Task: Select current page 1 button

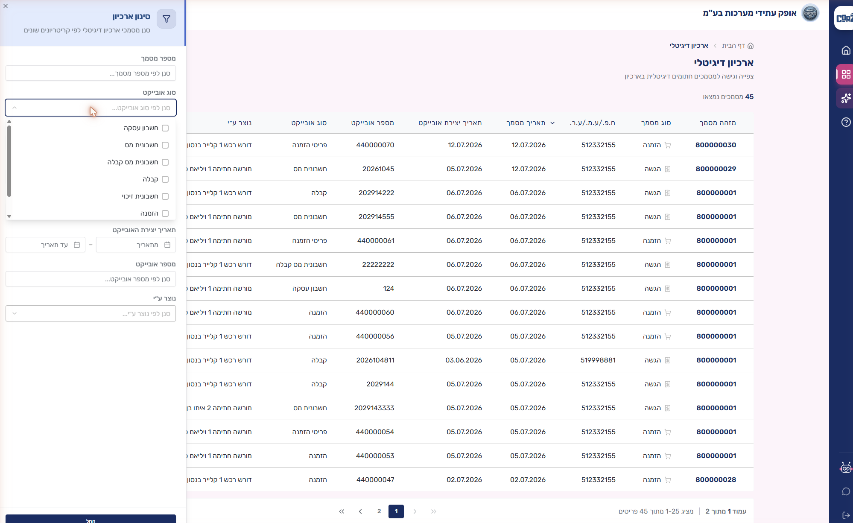Action: tap(396, 511)
